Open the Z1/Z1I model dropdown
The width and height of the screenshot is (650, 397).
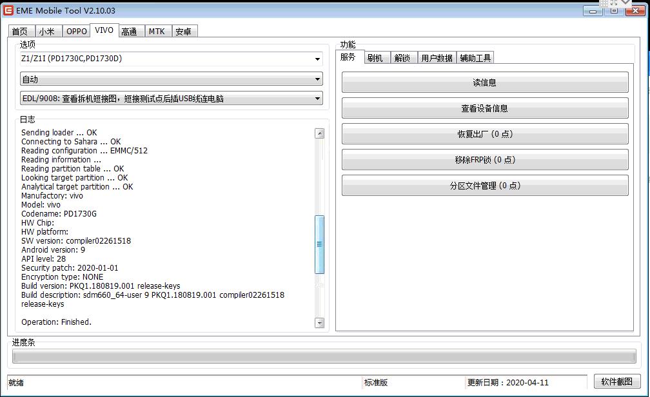[171, 59]
